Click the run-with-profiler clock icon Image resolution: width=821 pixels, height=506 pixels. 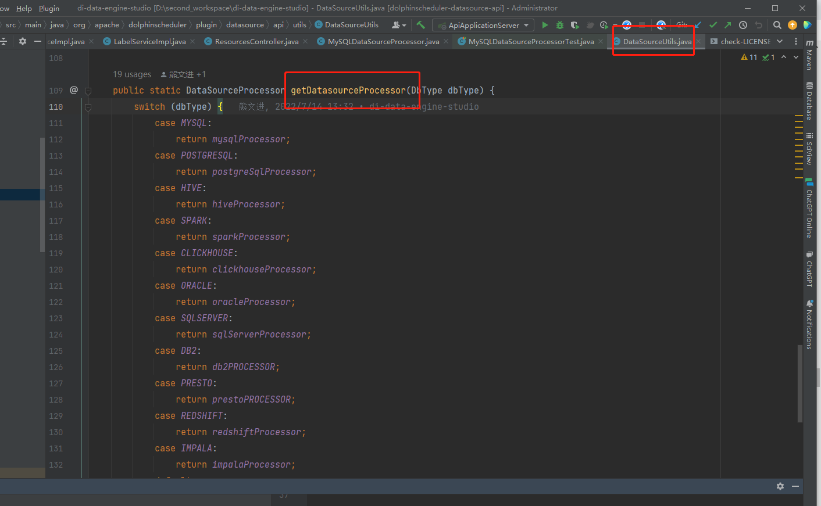(x=604, y=25)
